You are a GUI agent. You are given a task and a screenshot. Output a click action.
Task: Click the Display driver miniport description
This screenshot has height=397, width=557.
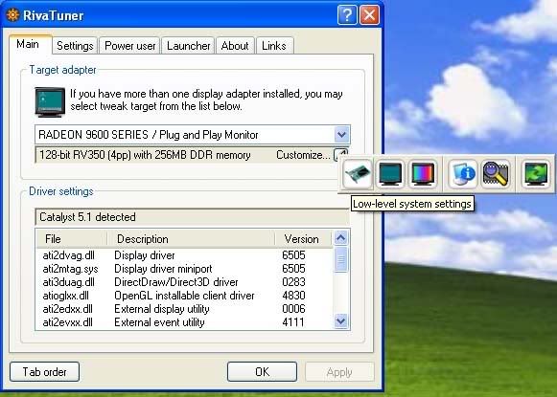163,269
